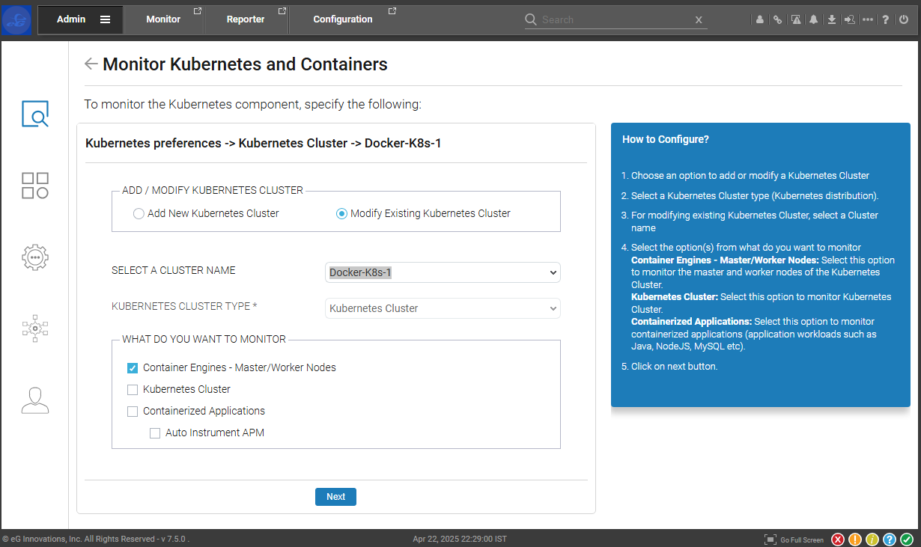Click the power logout icon
Screen dimensions: 921x547
pos(904,20)
